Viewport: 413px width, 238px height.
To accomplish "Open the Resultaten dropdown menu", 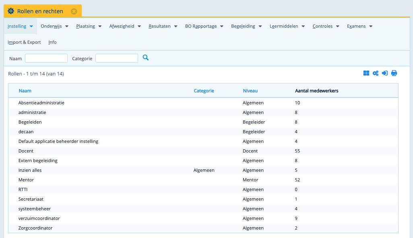I will 163,26.
